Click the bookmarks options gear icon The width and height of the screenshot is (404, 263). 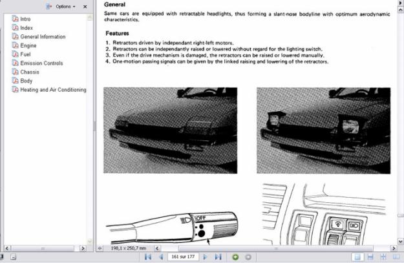click(49, 6)
